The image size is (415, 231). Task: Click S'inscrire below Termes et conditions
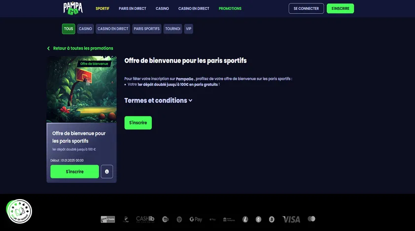tap(138, 123)
